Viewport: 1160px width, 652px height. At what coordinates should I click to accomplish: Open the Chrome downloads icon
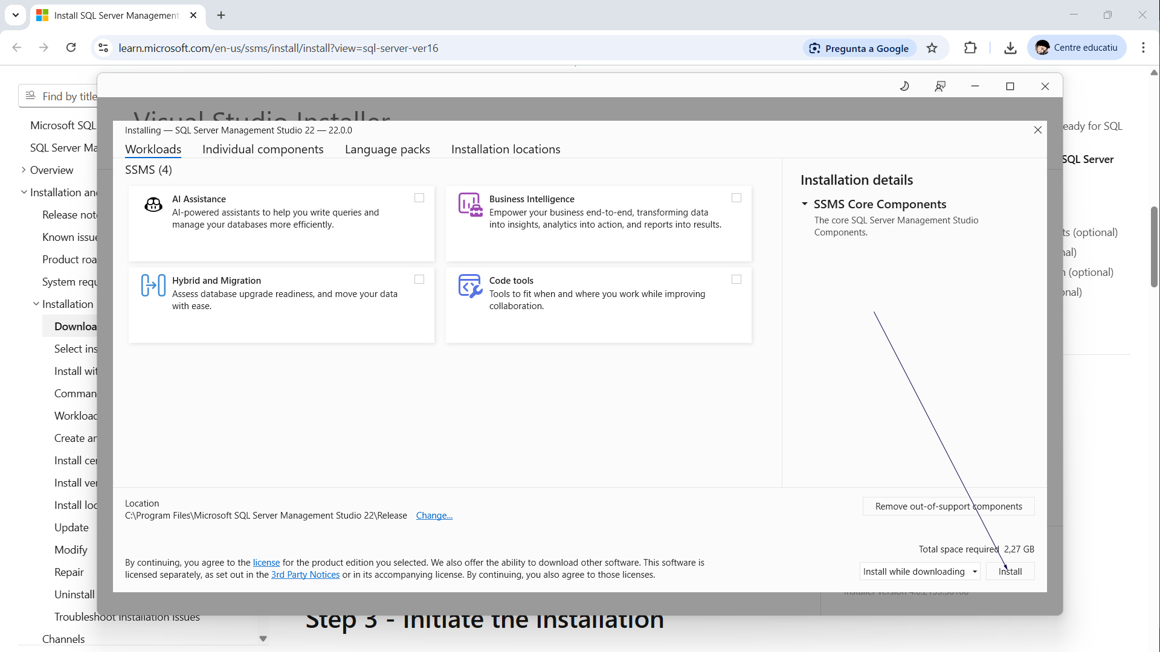[1010, 48]
